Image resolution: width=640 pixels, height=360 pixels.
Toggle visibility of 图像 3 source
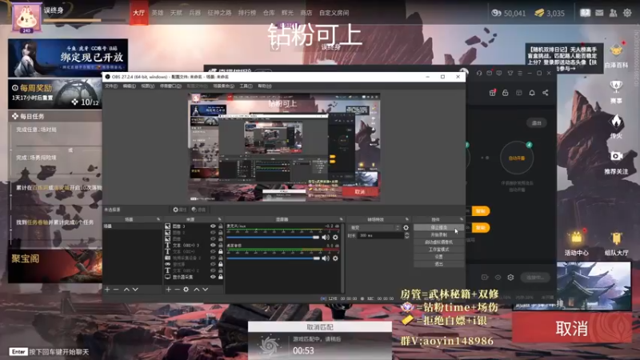(213, 226)
